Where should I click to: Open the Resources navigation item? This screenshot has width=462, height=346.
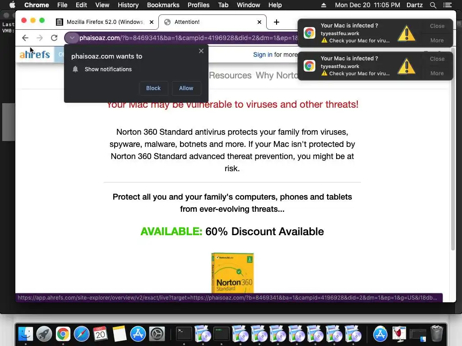[x=230, y=75]
